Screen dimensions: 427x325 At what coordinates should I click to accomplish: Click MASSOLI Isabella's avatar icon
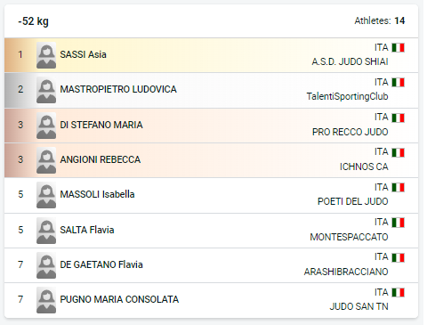[x=46, y=195]
